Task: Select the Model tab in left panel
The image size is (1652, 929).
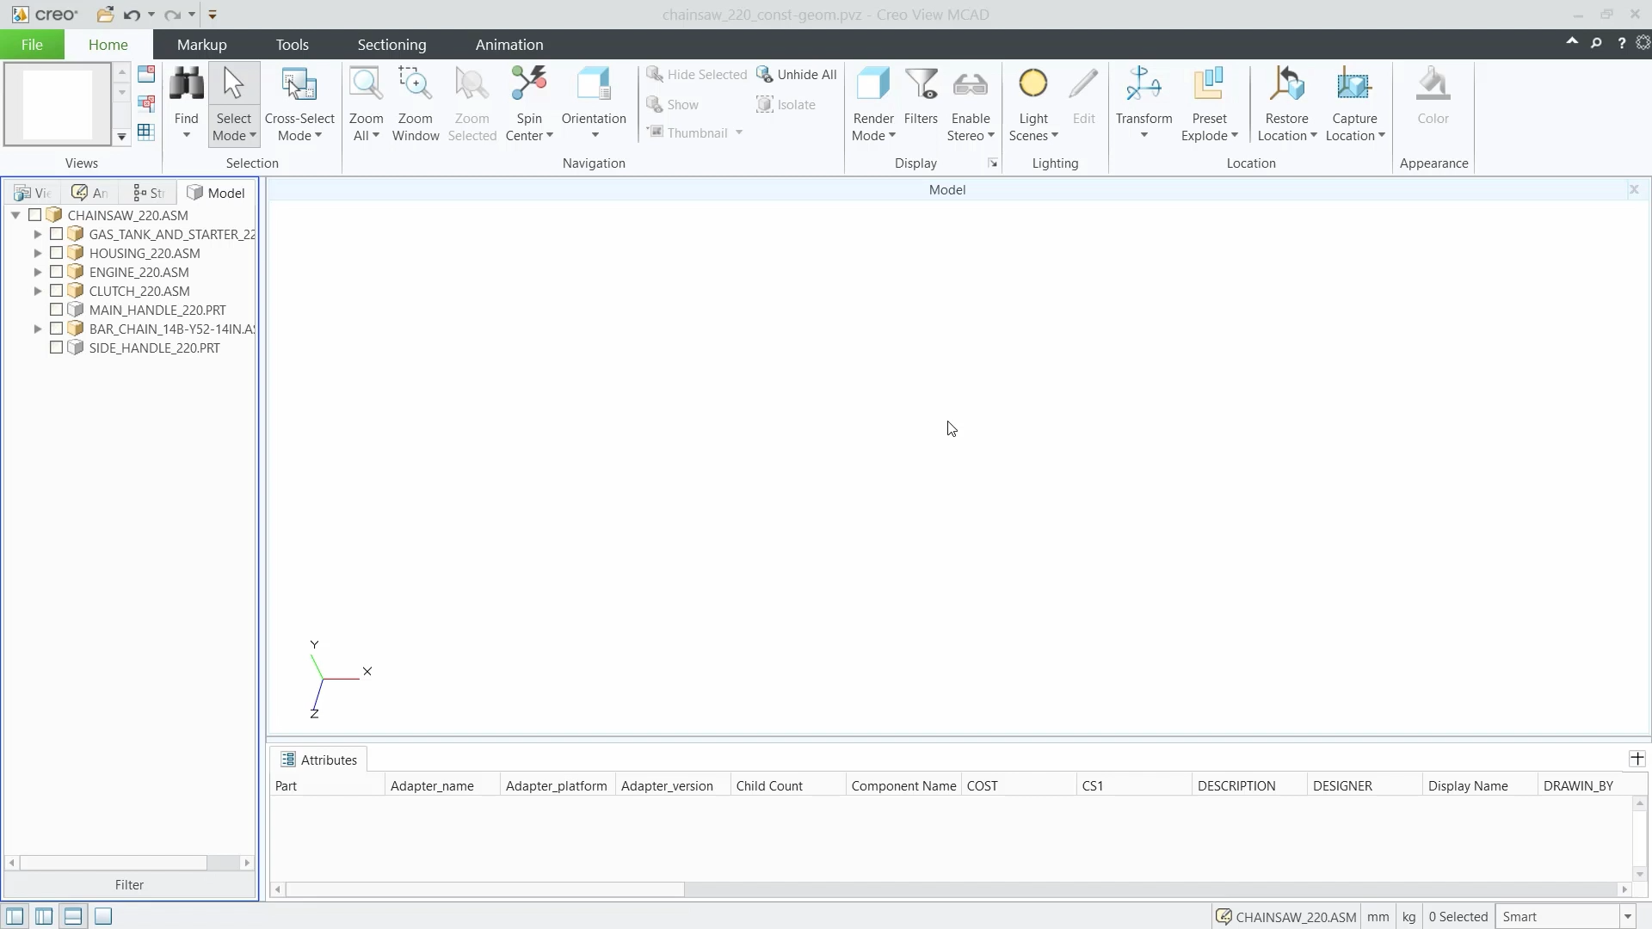Action: (216, 193)
